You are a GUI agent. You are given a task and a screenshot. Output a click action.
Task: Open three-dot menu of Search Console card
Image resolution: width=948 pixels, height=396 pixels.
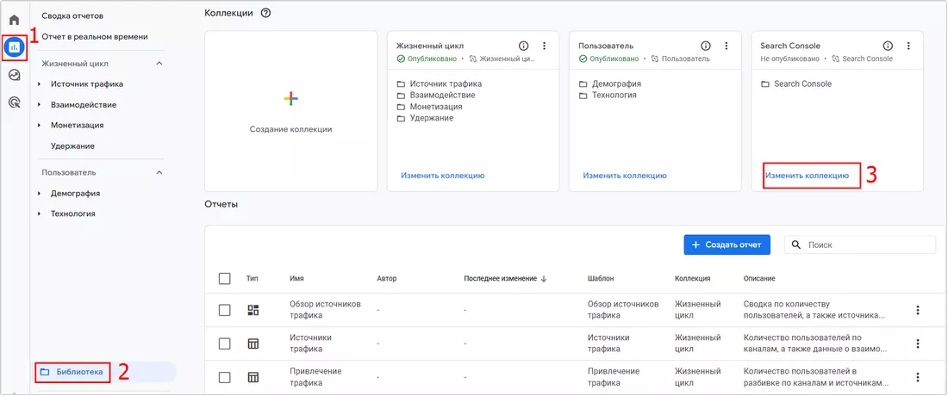(908, 46)
